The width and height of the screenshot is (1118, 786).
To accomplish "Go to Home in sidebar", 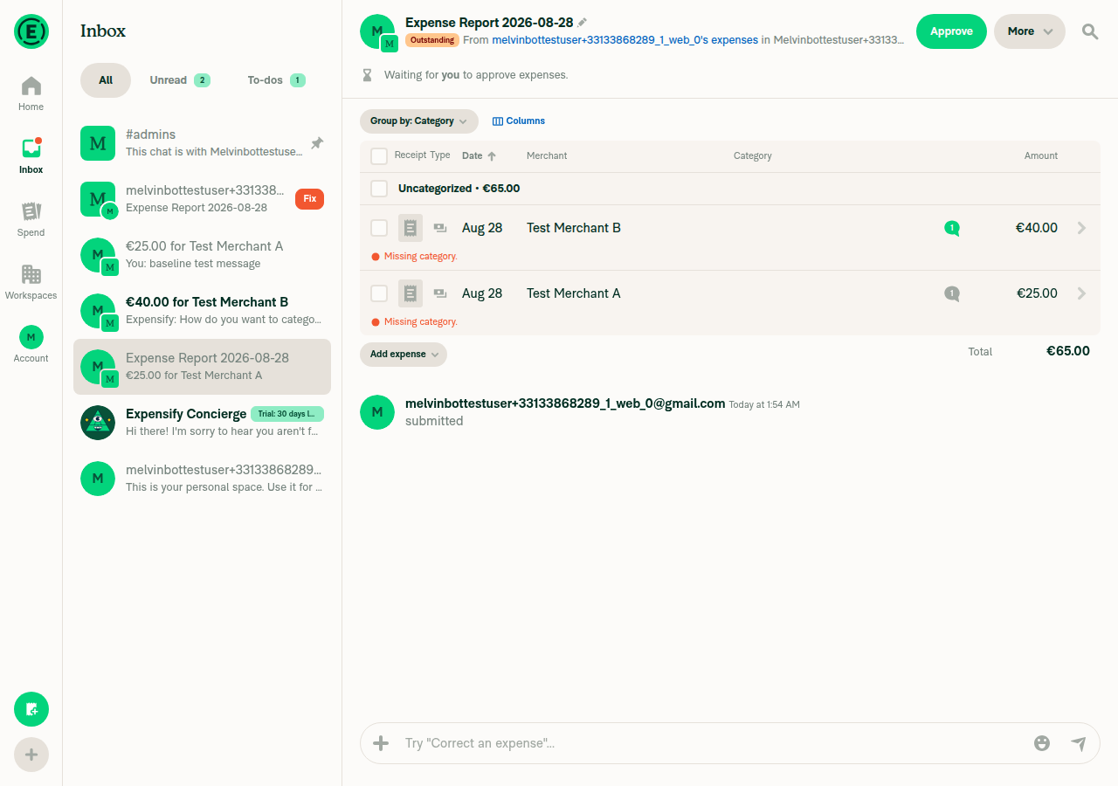I will 31,93.
